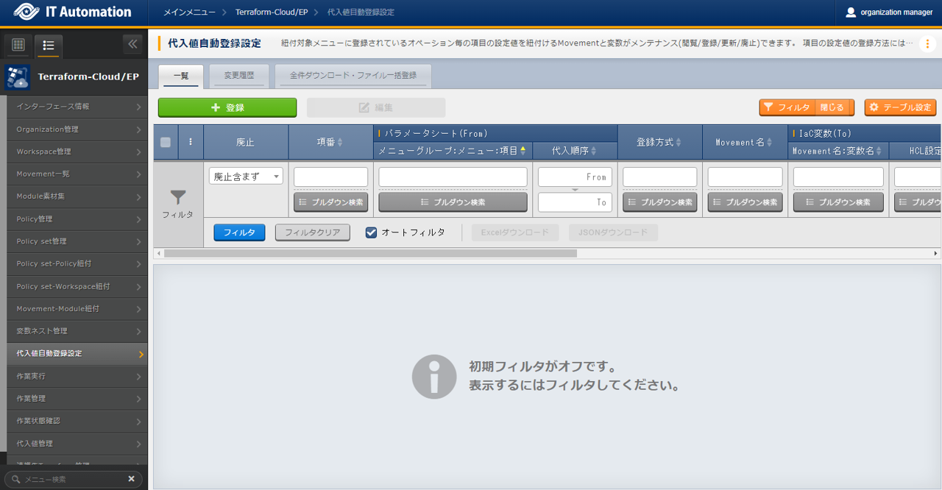Open プルダウン検索 under 項番 column
Viewport: 942px width, 490px height.
click(x=330, y=202)
